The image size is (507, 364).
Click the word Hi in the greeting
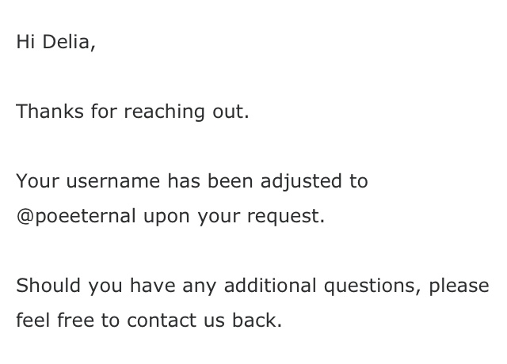[x=25, y=42]
